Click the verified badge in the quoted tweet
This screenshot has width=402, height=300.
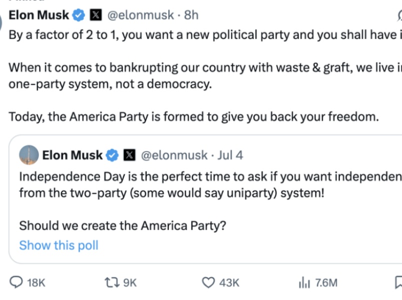coord(113,155)
